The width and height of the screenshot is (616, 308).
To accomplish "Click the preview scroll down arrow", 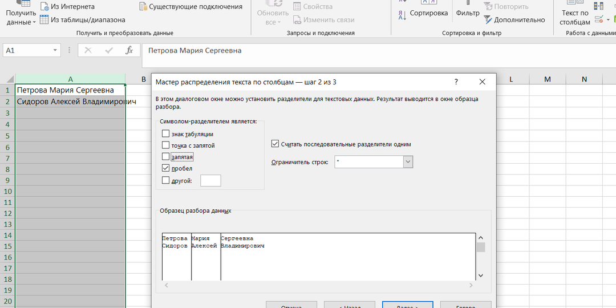I will pyautogui.click(x=481, y=275).
